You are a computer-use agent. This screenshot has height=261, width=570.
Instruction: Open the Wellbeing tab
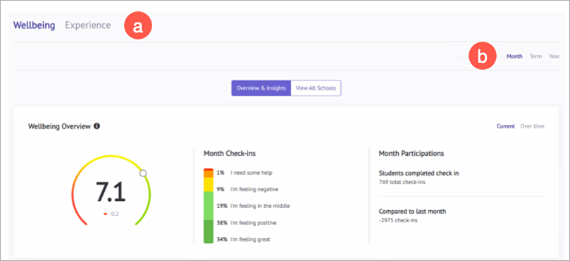pos(34,25)
